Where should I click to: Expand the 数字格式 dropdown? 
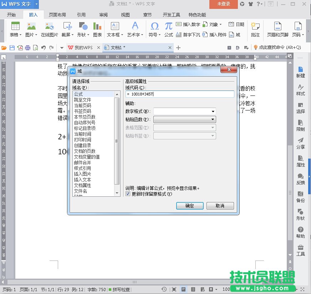[x=213, y=112]
